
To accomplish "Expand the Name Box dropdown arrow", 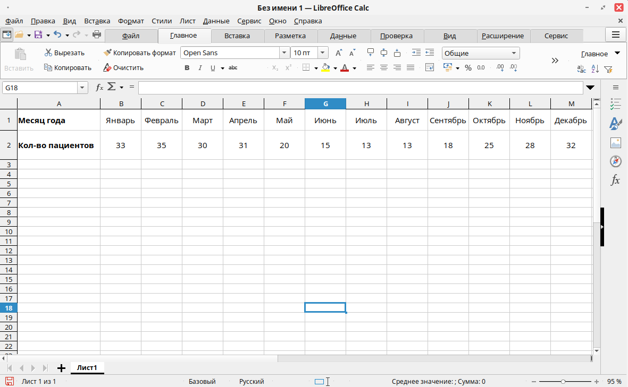I will 82,88.
